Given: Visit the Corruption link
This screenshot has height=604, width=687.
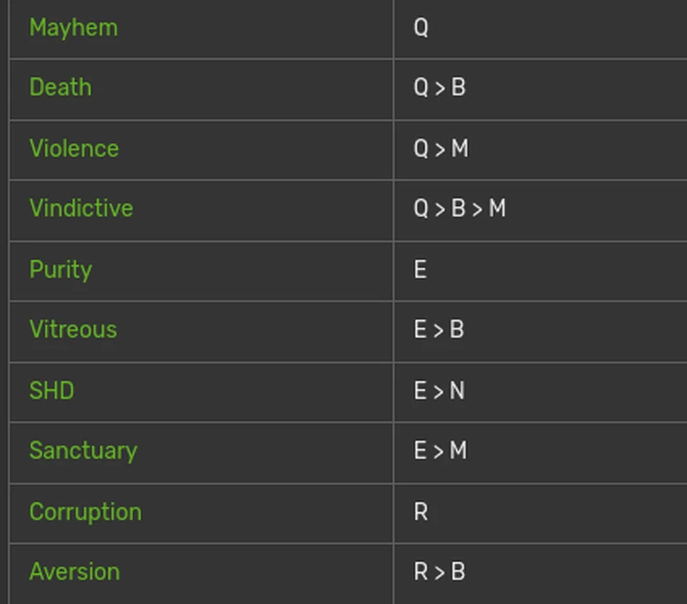Looking at the screenshot, I should pyautogui.click(x=86, y=511).
